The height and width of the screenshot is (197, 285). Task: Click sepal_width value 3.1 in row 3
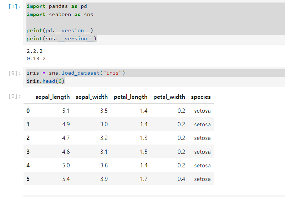[104, 152]
